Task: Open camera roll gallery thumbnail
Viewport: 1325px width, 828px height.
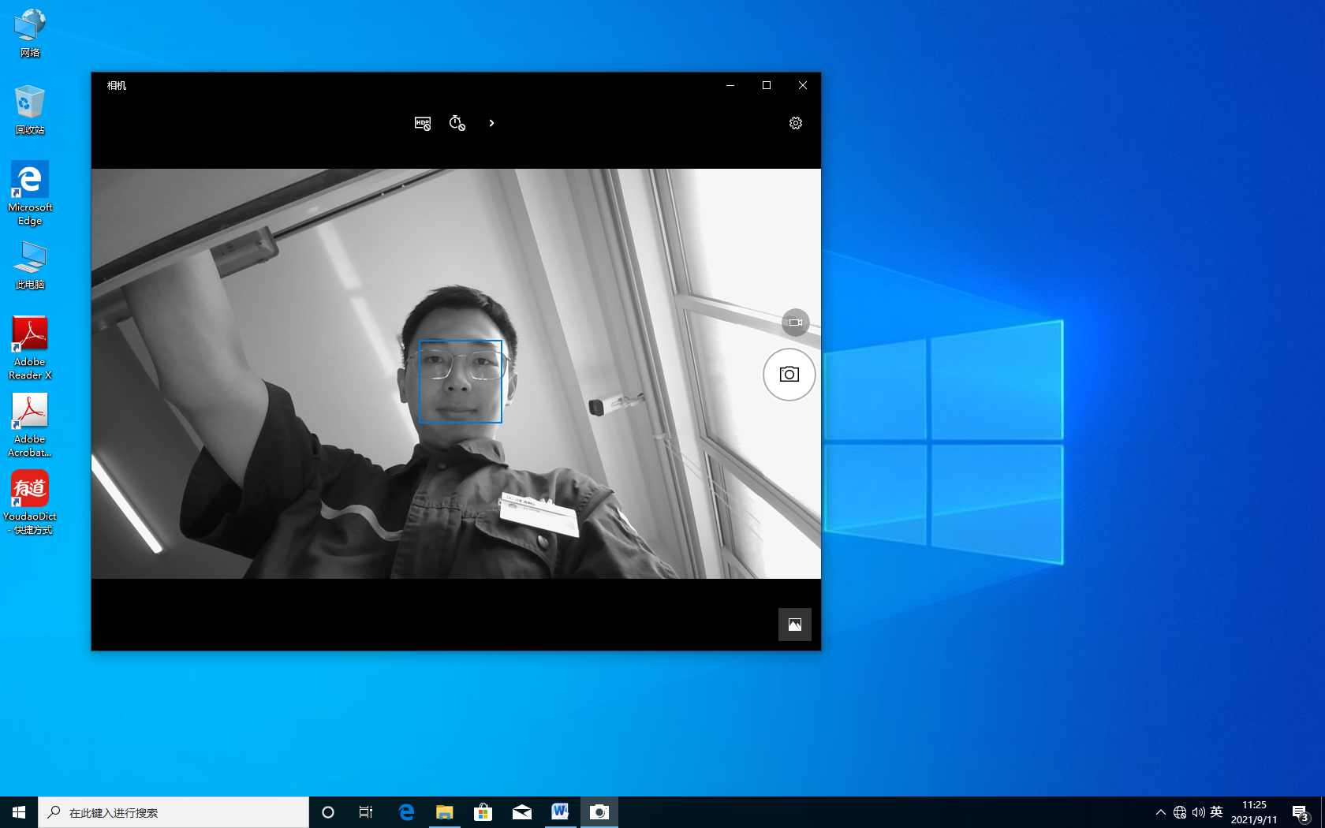Action: (x=795, y=625)
